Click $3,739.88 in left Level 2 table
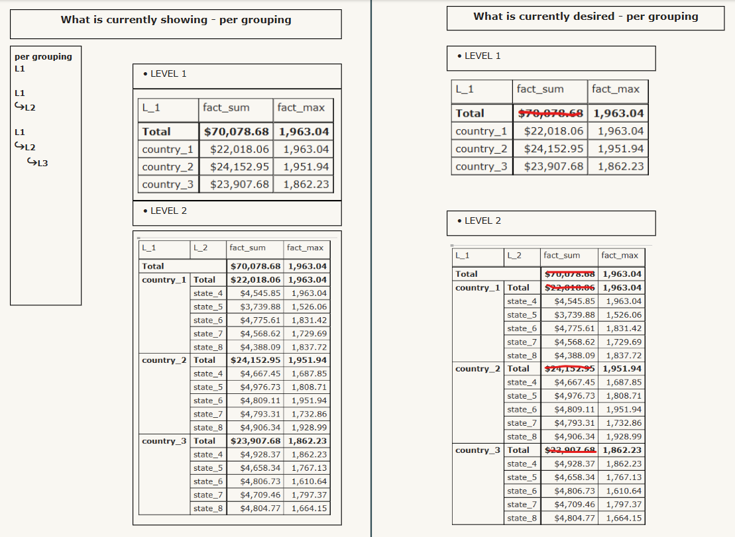The image size is (735, 537). click(260, 307)
